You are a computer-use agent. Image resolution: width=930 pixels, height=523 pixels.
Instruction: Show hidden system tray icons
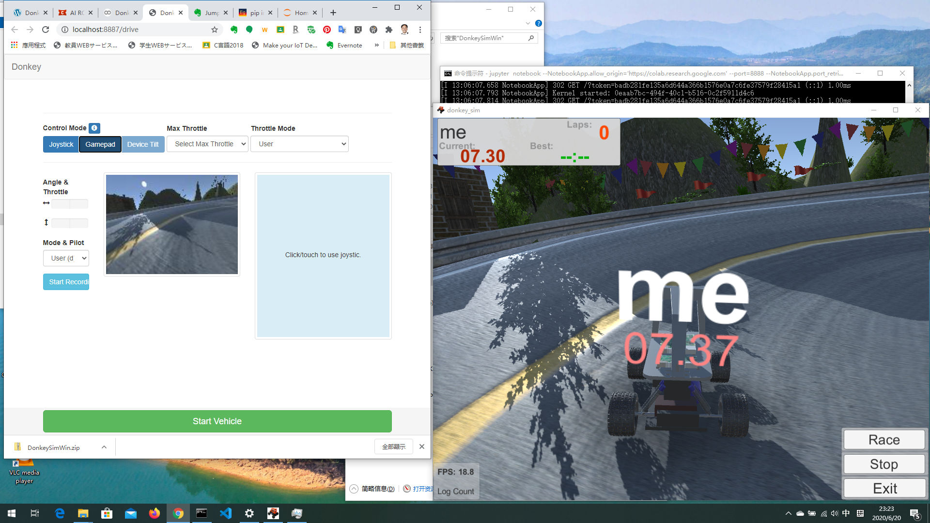point(788,513)
